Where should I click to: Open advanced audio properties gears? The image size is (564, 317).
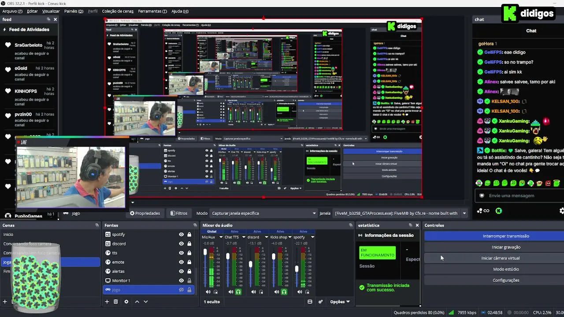321,302
